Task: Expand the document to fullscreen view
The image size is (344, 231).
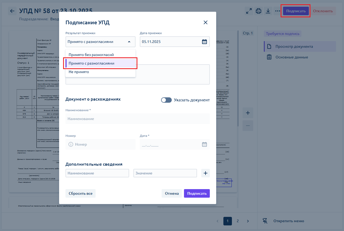Action: tap(249, 11)
